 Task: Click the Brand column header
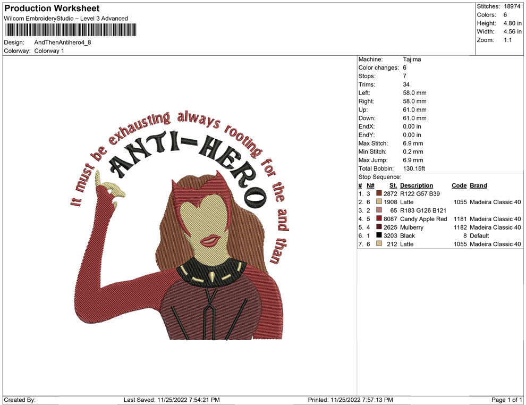coord(478,185)
